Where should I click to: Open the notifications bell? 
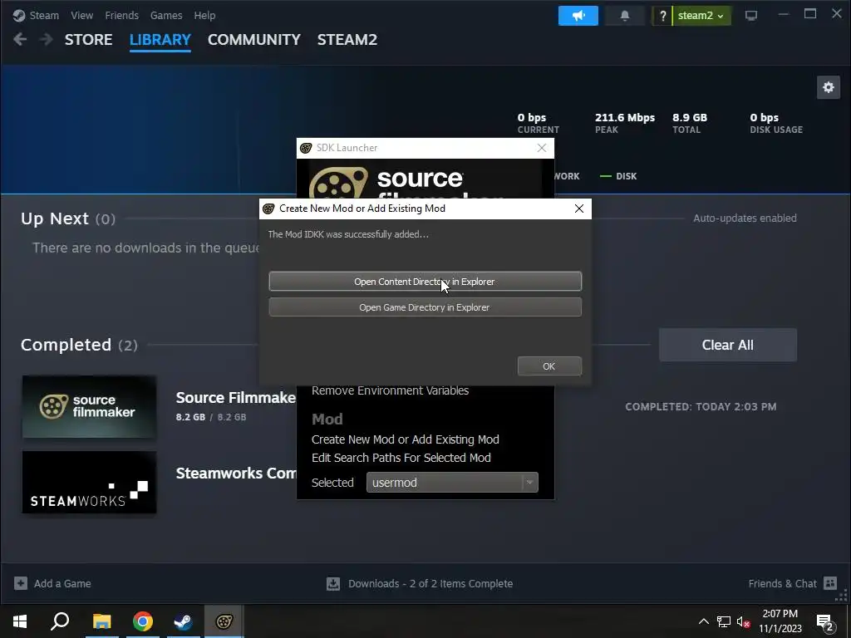(x=625, y=16)
